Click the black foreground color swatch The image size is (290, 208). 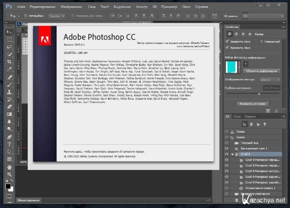click(x=8, y=186)
